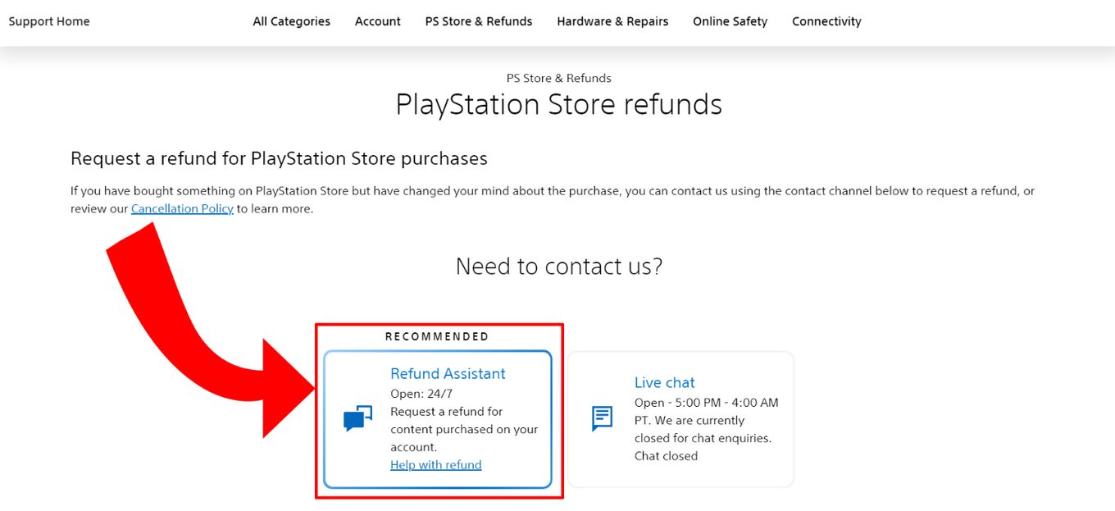This screenshot has height=511, width=1115.
Task: Open the Cancellation Policy link
Action: coord(182,208)
